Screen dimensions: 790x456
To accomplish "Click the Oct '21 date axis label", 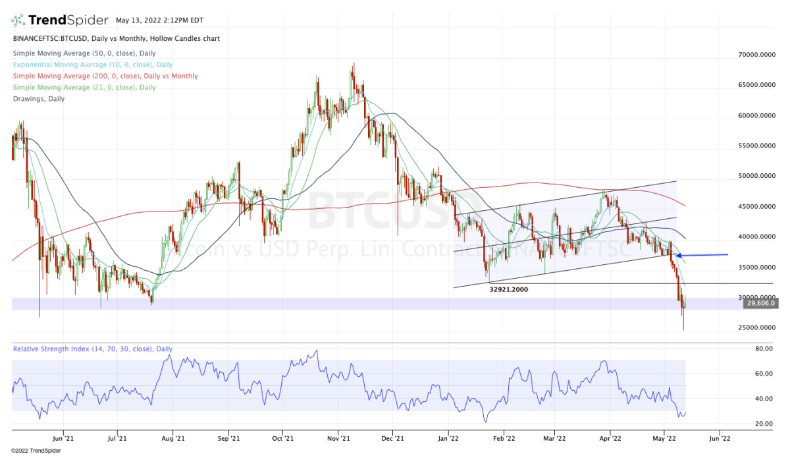I will tap(282, 437).
